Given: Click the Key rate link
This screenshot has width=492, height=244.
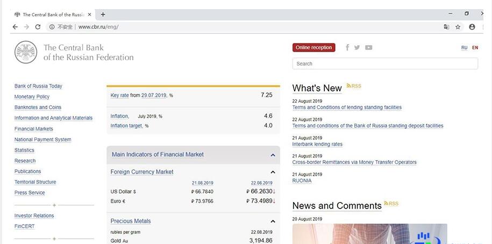Looking at the screenshot, I should (x=119, y=95).
